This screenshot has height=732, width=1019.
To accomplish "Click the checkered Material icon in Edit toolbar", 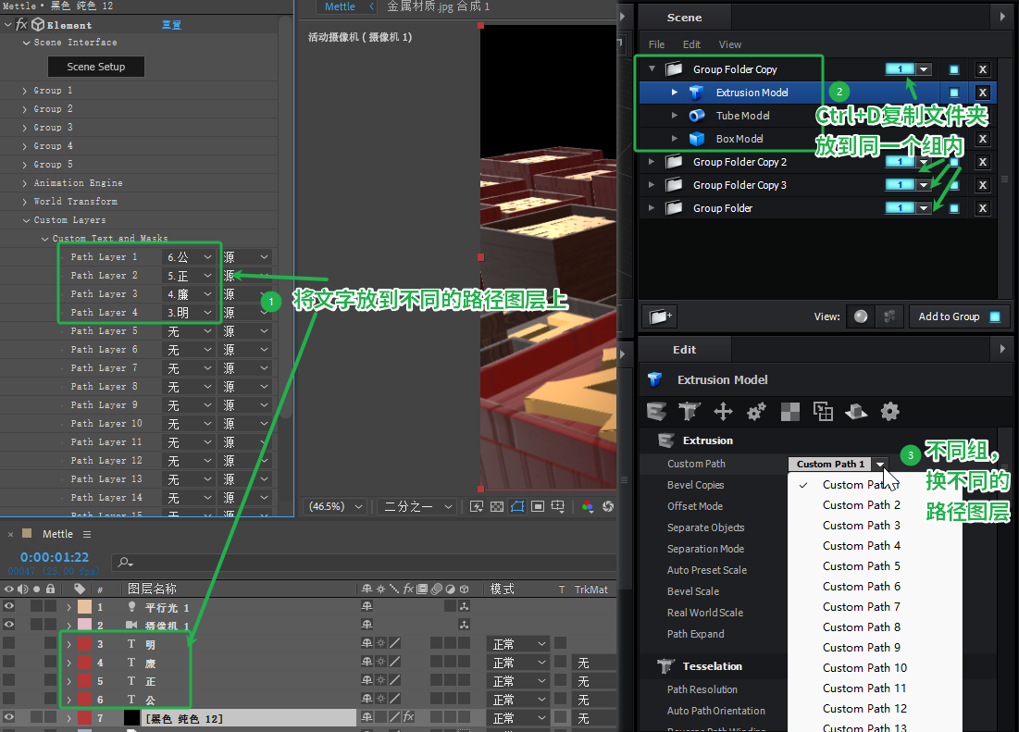I will (789, 411).
